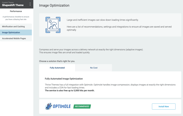This screenshot has width=183, height=116.
Task: Switch to the Fully Automated tab
Action: [x=57, y=68]
